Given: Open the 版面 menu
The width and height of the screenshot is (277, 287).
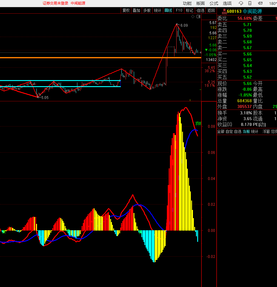Looking at the screenshot, I should (x=201, y=3).
